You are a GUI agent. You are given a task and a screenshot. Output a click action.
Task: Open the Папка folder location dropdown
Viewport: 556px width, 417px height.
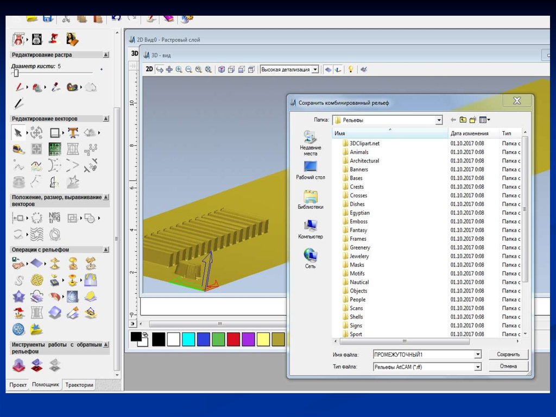439,120
